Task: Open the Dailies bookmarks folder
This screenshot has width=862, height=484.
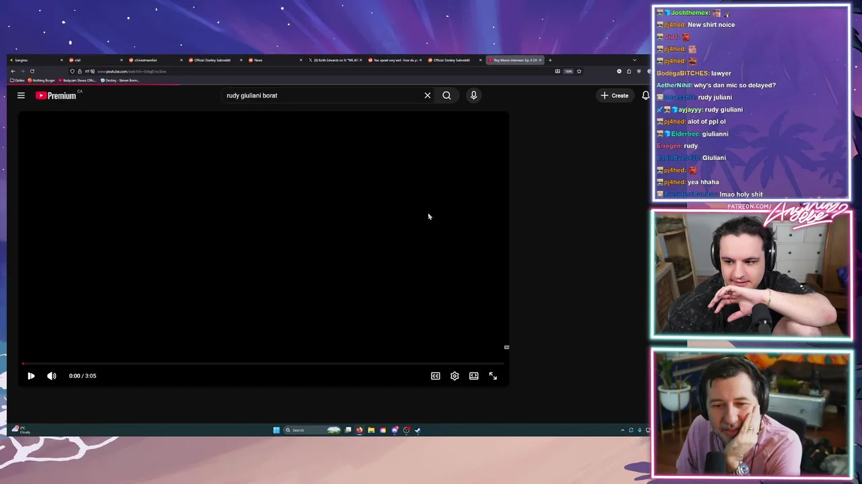Action: 18,80
